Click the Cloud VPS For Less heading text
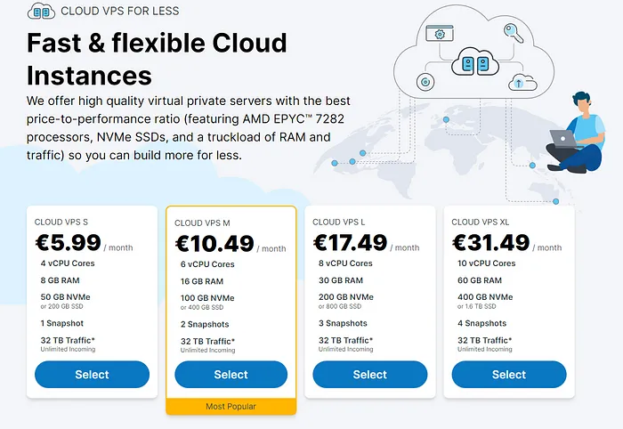The height and width of the screenshot is (429, 623). 120,11
